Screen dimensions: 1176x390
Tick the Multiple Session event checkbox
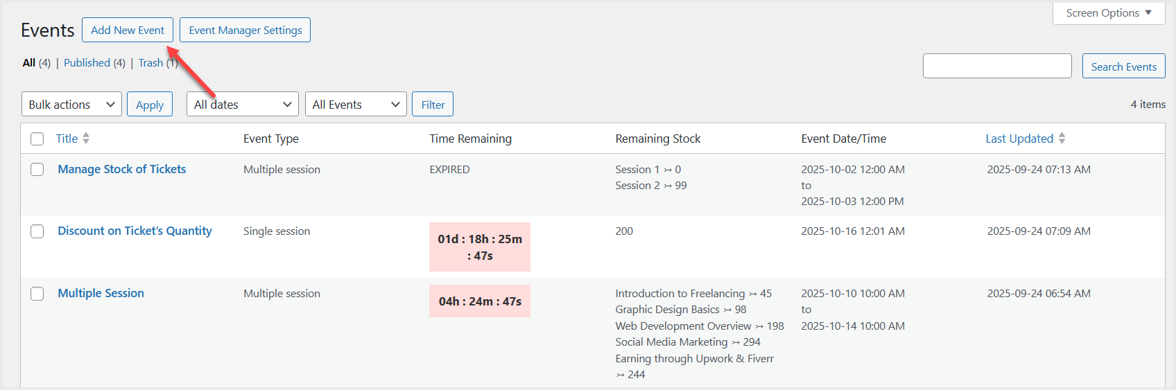coord(37,294)
